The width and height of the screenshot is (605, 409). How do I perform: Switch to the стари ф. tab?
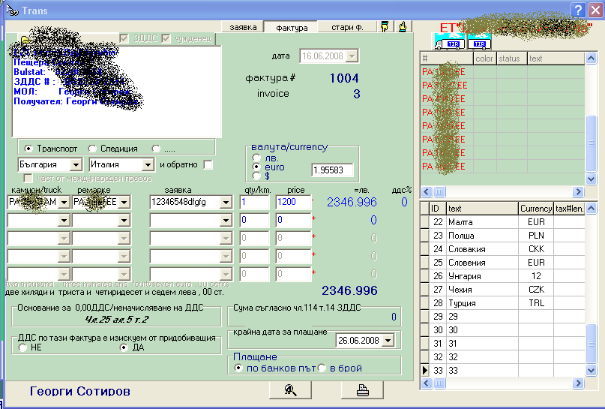click(347, 27)
